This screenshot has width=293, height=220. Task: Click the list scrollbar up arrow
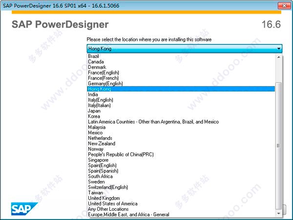[279, 57]
